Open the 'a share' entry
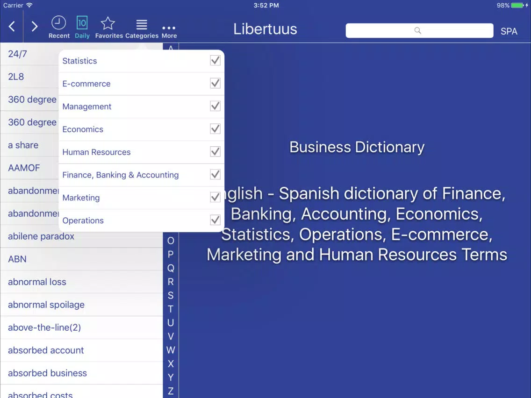The width and height of the screenshot is (531, 398). tap(29, 145)
